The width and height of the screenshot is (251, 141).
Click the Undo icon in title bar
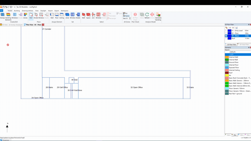point(6,7)
